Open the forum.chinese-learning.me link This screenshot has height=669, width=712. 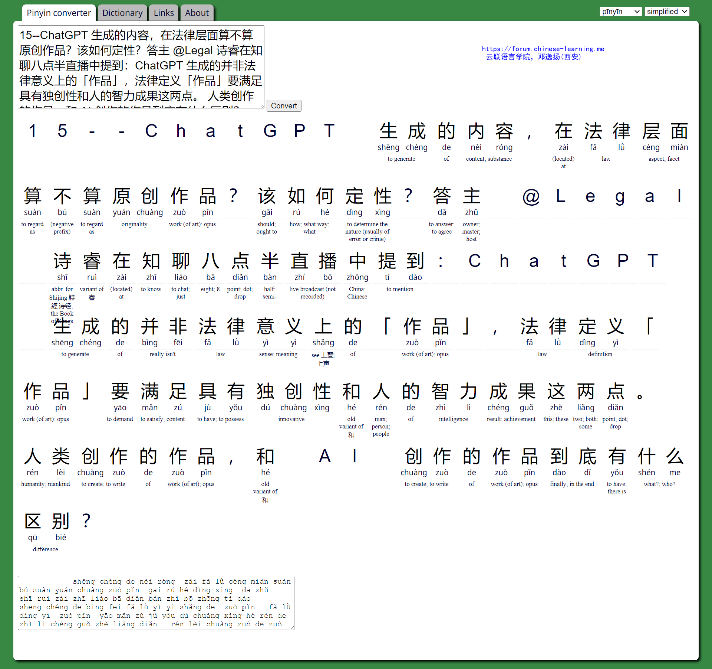pos(543,49)
